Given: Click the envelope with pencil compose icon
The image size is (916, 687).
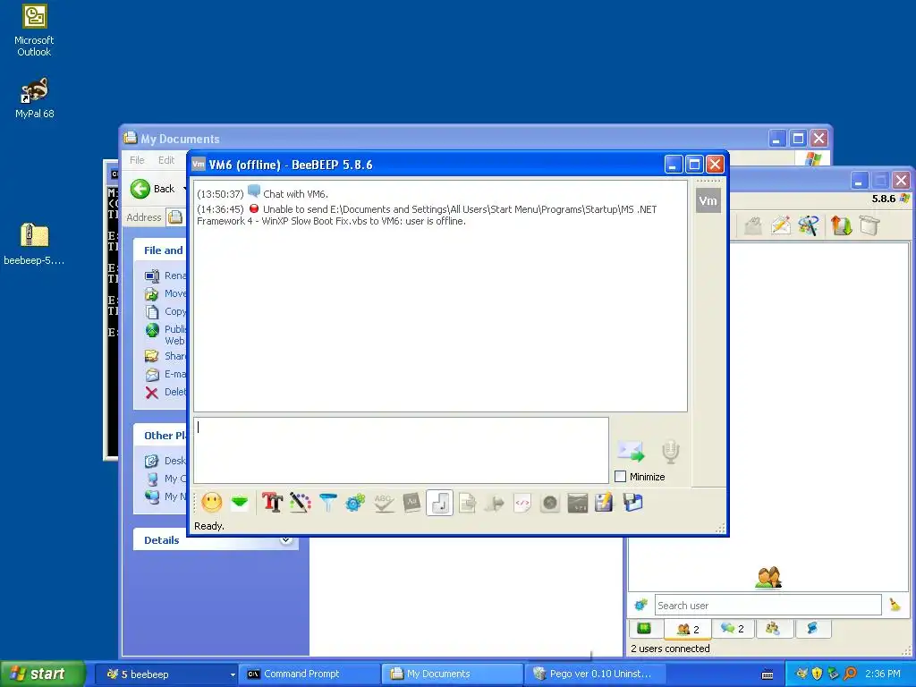Looking at the screenshot, I should pos(781,225).
